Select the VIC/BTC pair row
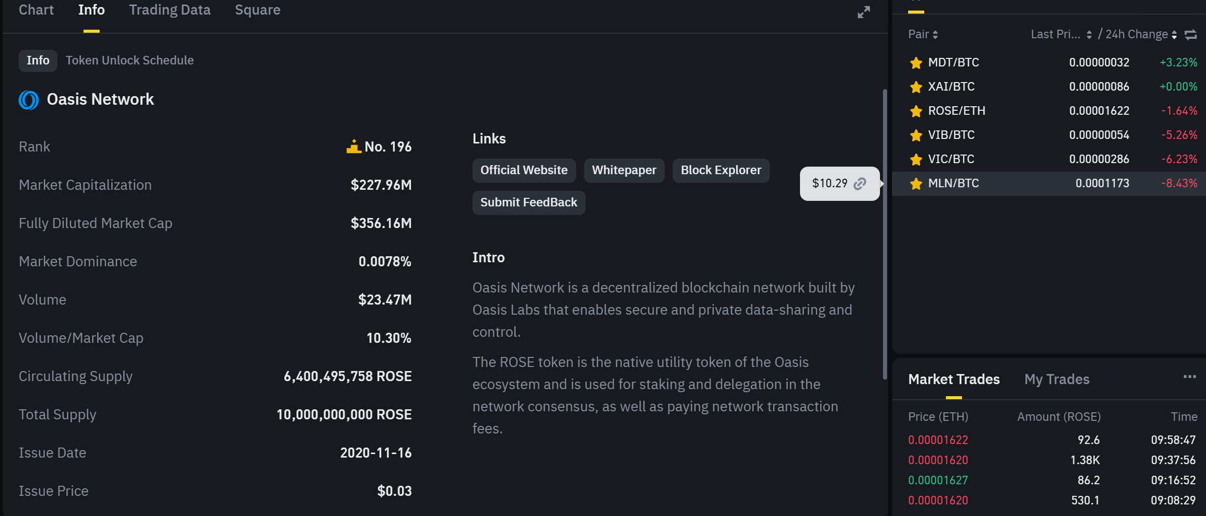This screenshot has height=516, width=1206. click(1049, 159)
